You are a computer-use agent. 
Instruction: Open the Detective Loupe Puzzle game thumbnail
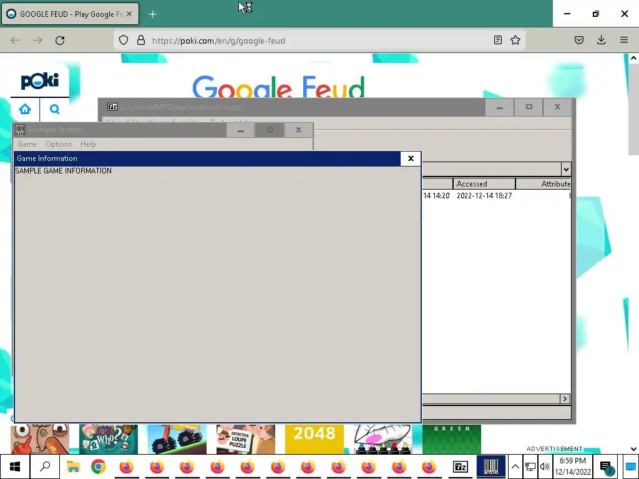[x=246, y=439]
